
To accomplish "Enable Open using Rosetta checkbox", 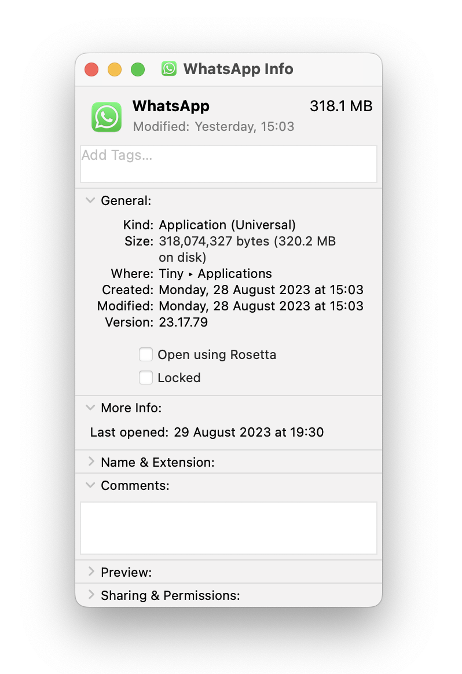I will (x=146, y=354).
